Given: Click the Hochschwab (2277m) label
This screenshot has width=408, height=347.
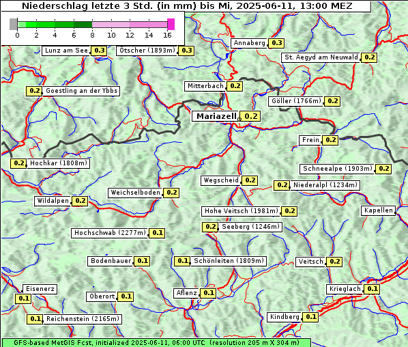Looking at the screenshot, I should (x=110, y=233).
